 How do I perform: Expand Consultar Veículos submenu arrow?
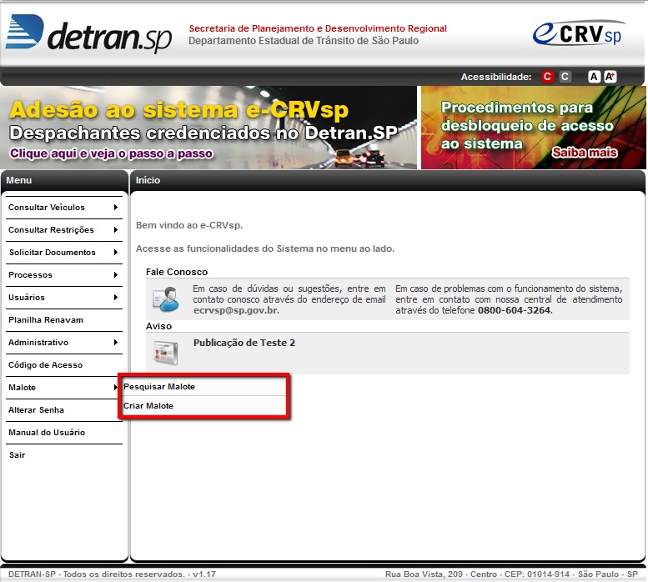(x=116, y=208)
